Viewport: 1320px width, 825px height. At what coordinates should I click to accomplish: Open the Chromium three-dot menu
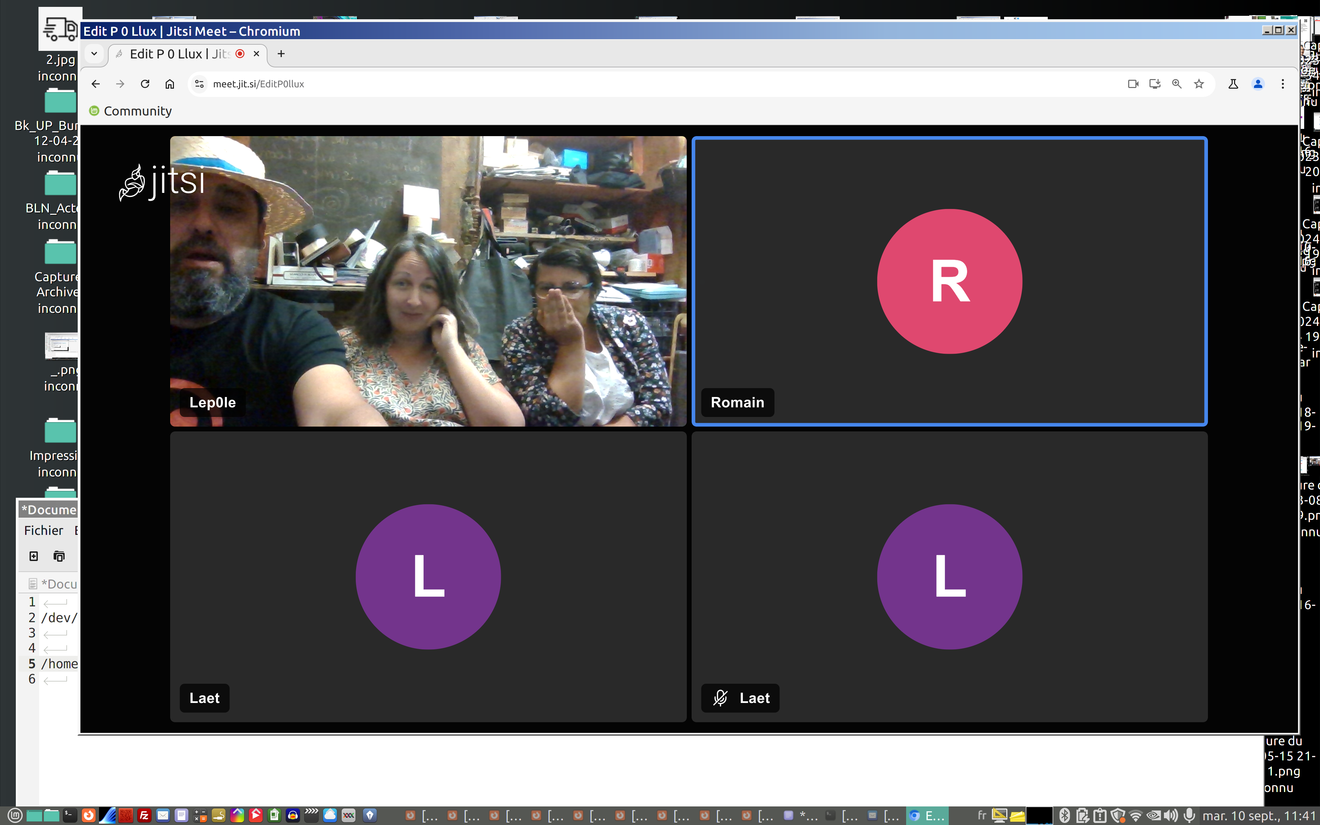1283,84
